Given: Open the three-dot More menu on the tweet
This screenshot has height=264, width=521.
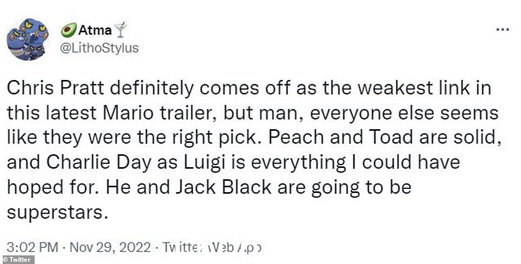Looking at the screenshot, I should [503, 30].
